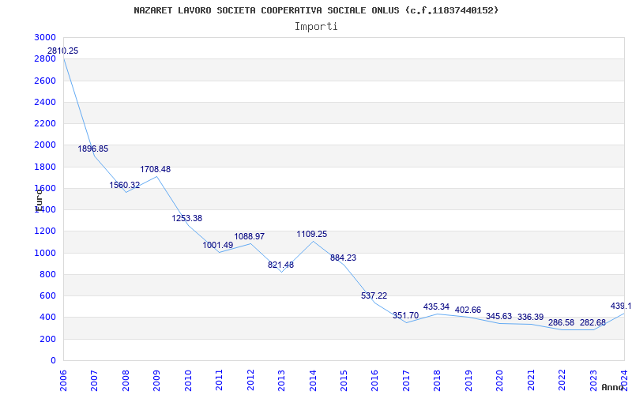The width and height of the screenshot is (632, 395).
Task: Select the y-axis value 400
Action: (47, 318)
